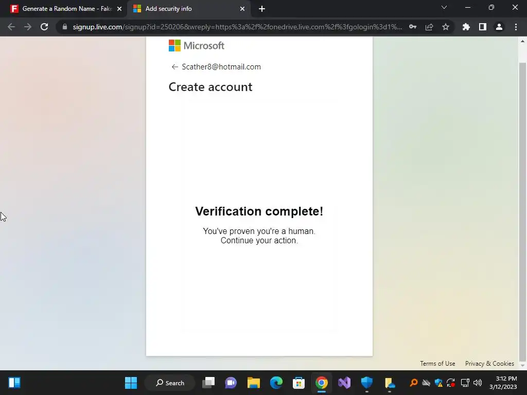This screenshot has height=395, width=527.
Task: Reload the current page
Action: (x=44, y=27)
